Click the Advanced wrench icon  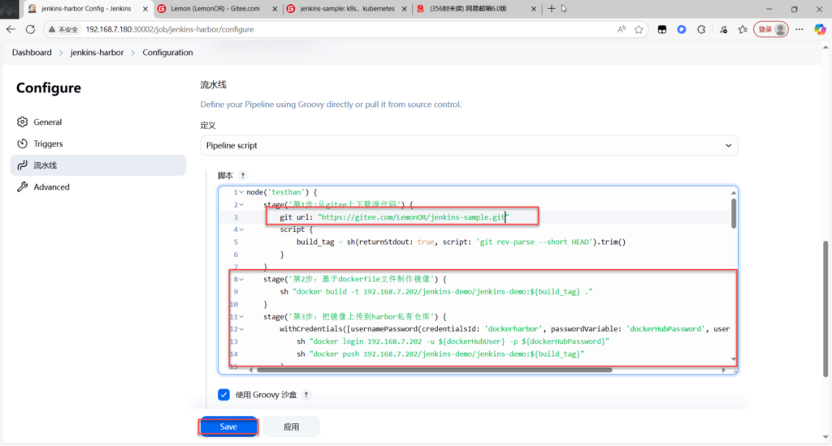[x=23, y=187]
